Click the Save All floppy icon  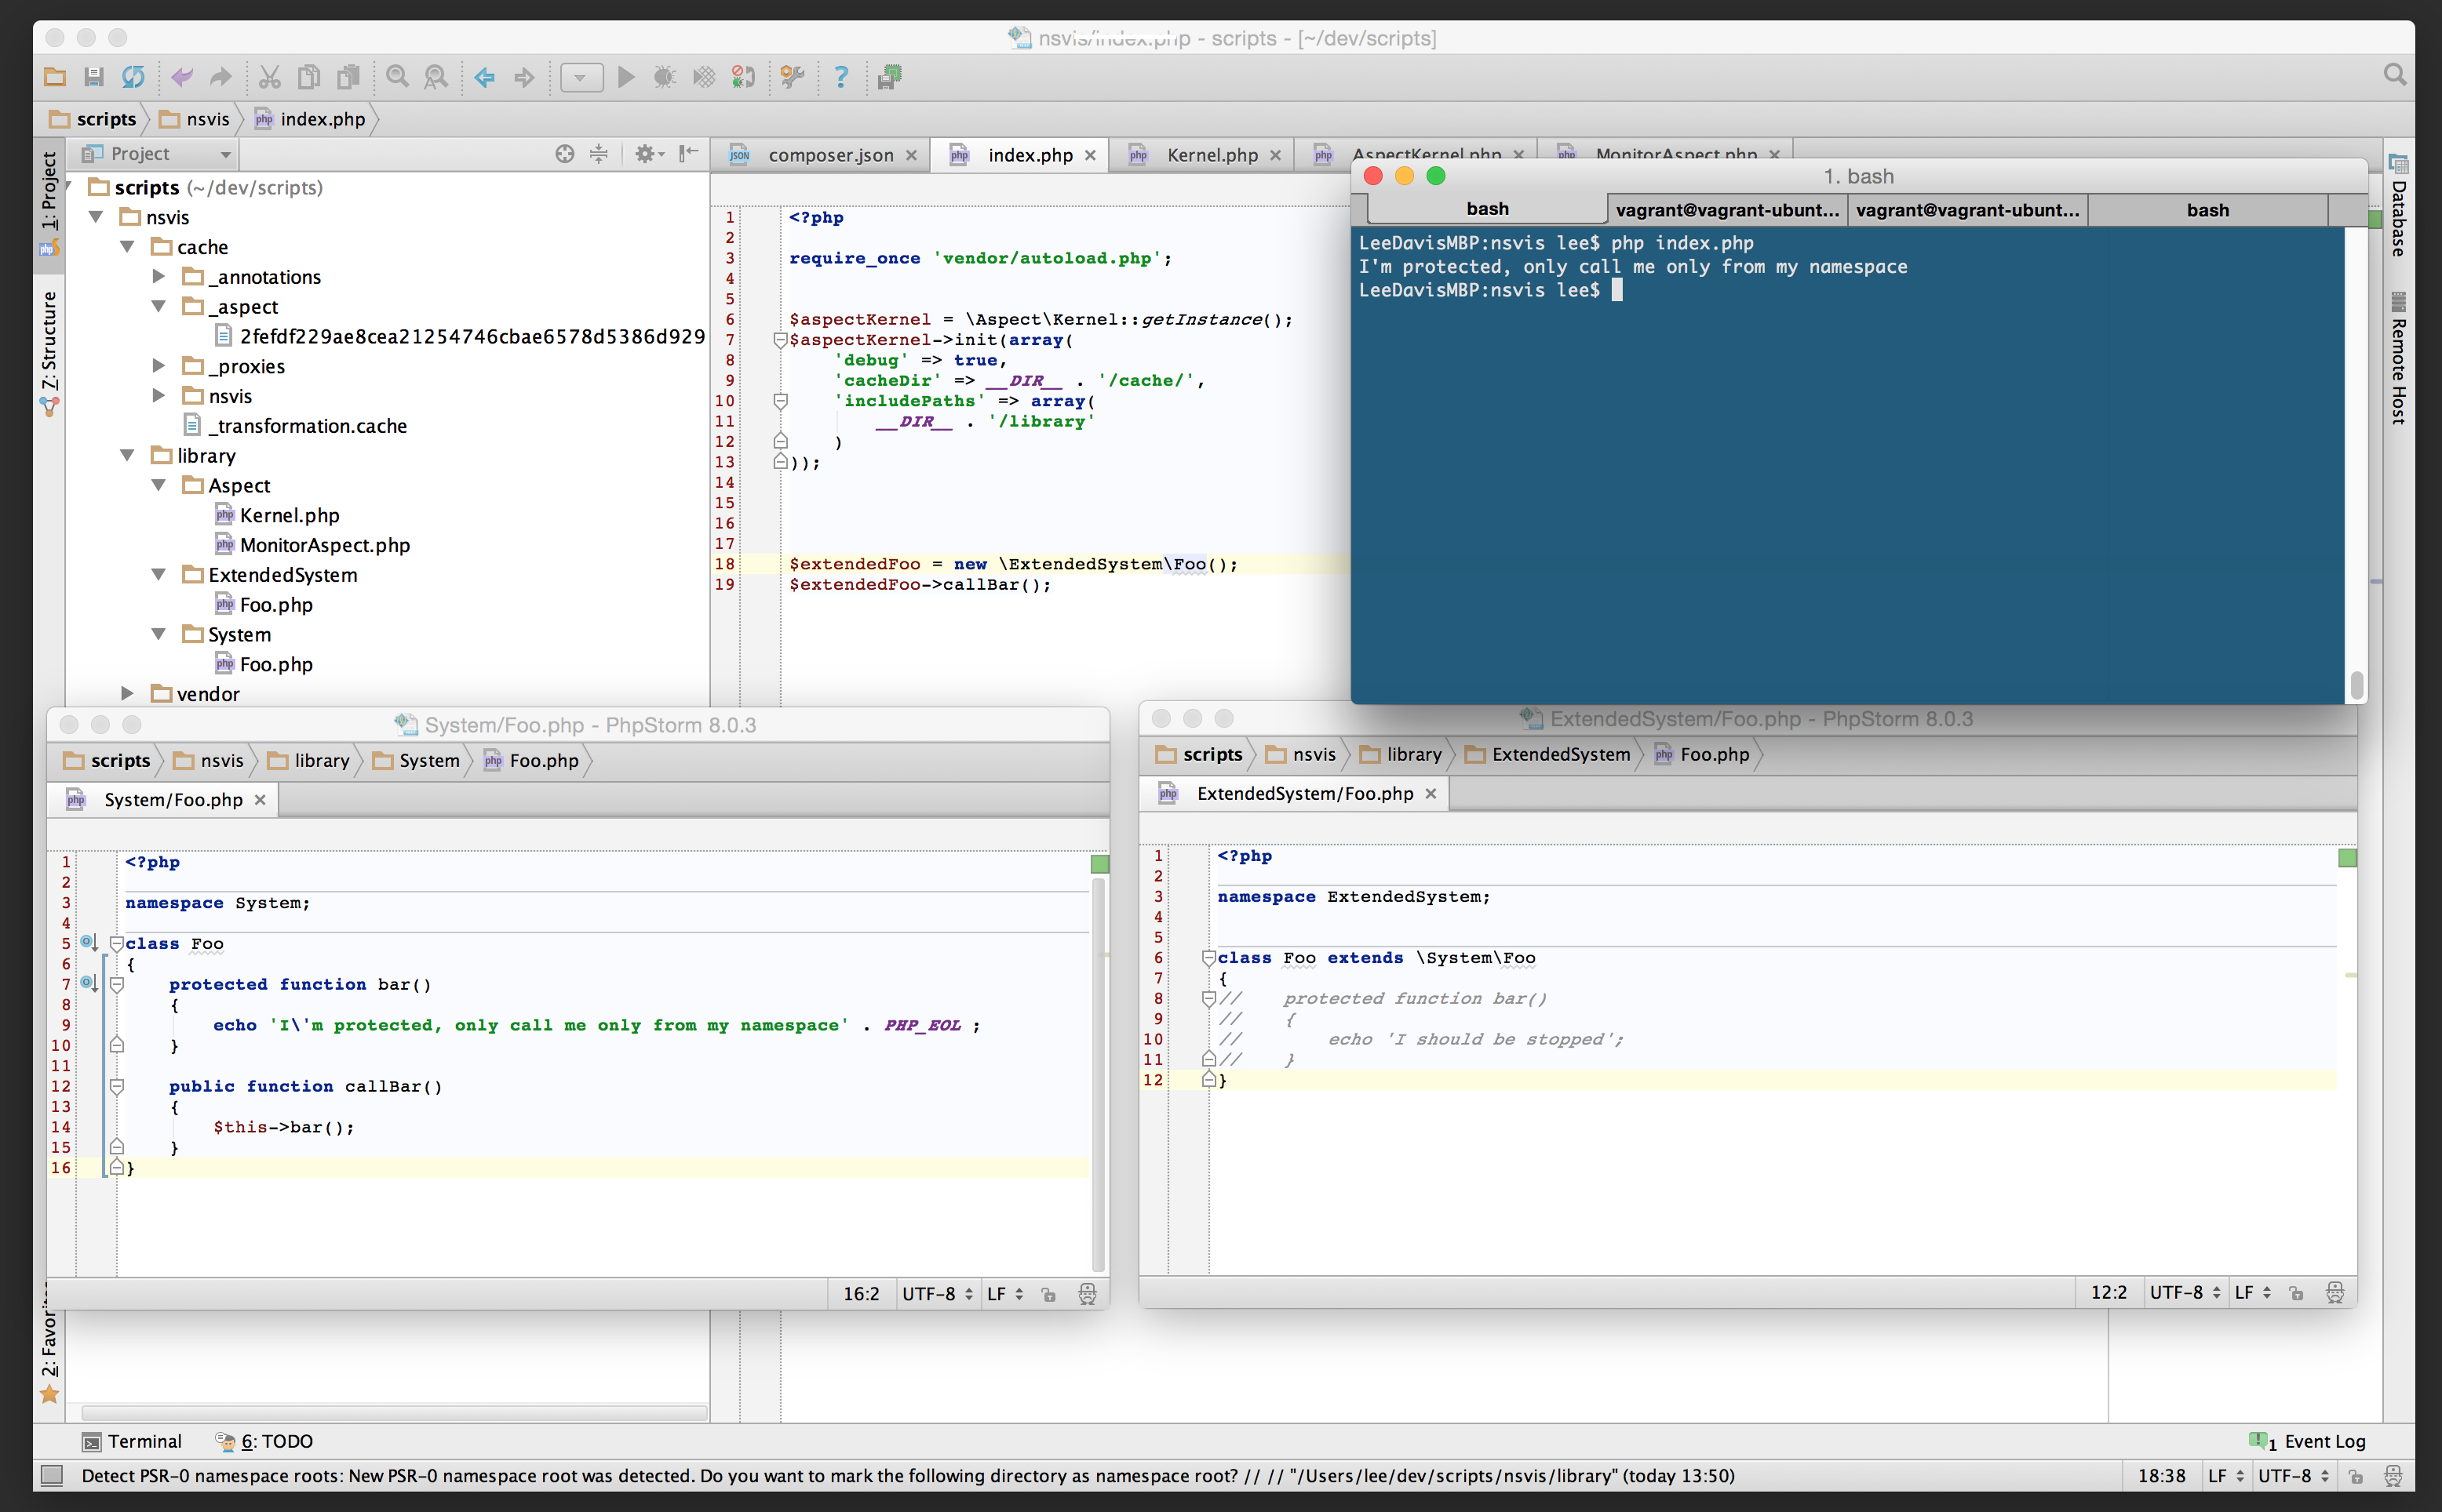pos(94,77)
